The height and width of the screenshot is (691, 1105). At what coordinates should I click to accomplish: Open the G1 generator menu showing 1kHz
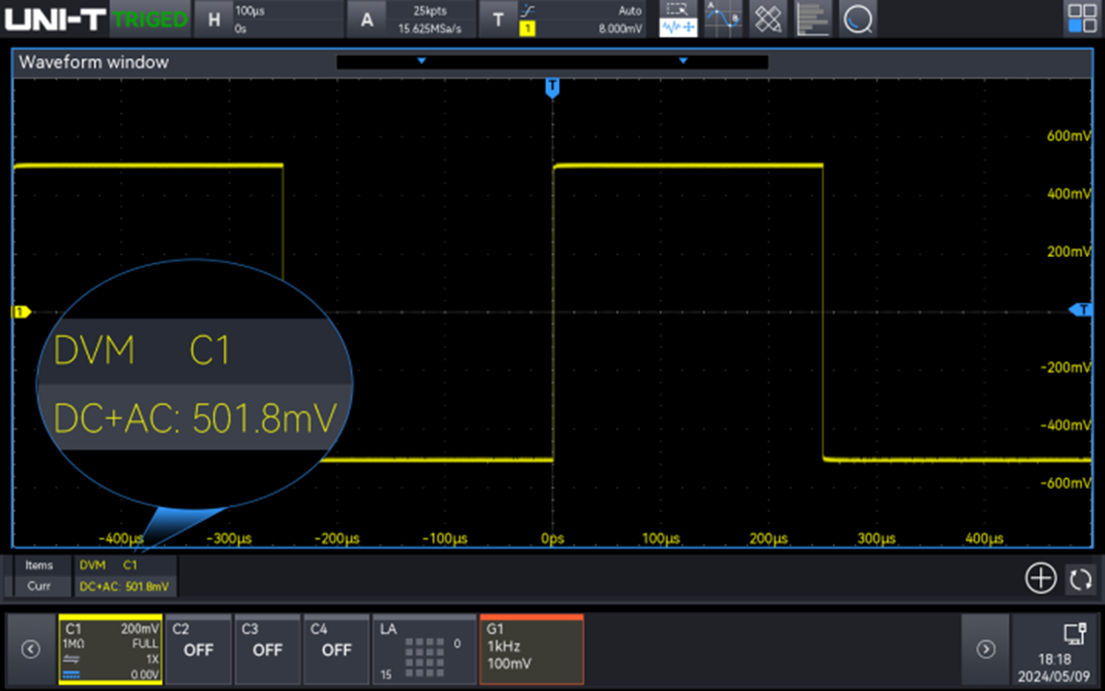[x=531, y=649]
